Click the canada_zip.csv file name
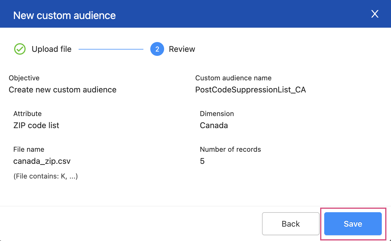This screenshot has height=241, width=391. pyautogui.click(x=42, y=161)
